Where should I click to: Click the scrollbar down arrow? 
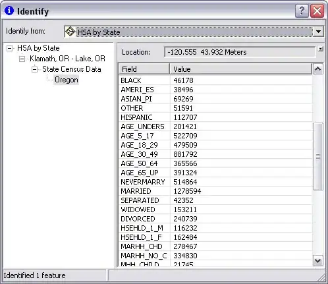pyautogui.click(x=317, y=261)
